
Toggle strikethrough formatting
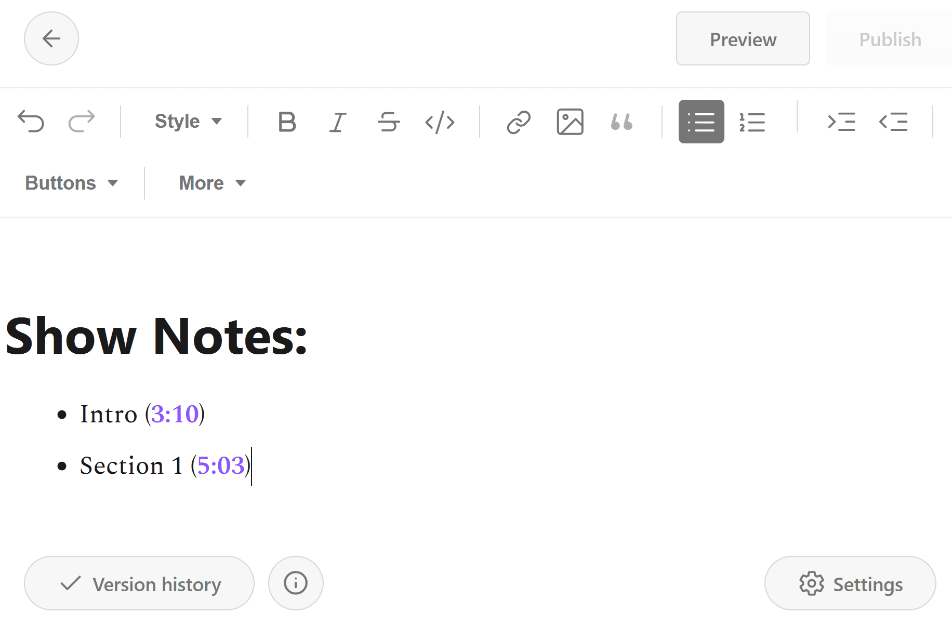[389, 122]
